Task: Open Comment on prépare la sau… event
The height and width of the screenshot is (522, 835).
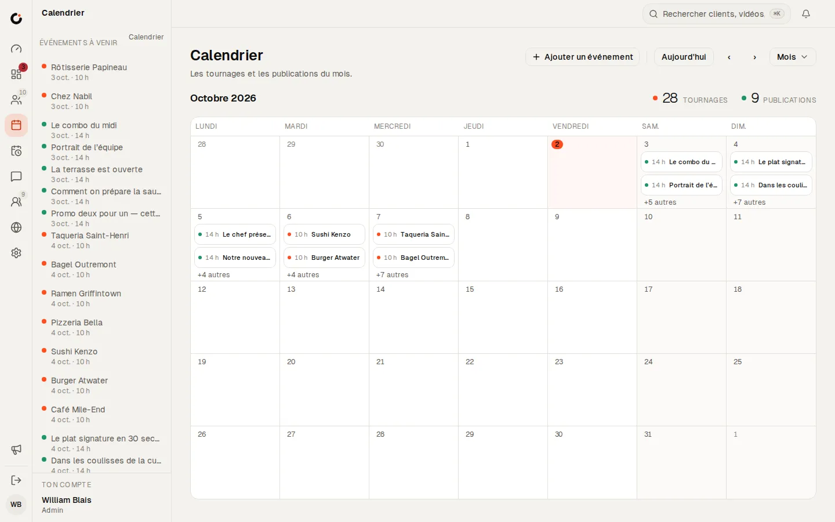Action: [x=102, y=196]
